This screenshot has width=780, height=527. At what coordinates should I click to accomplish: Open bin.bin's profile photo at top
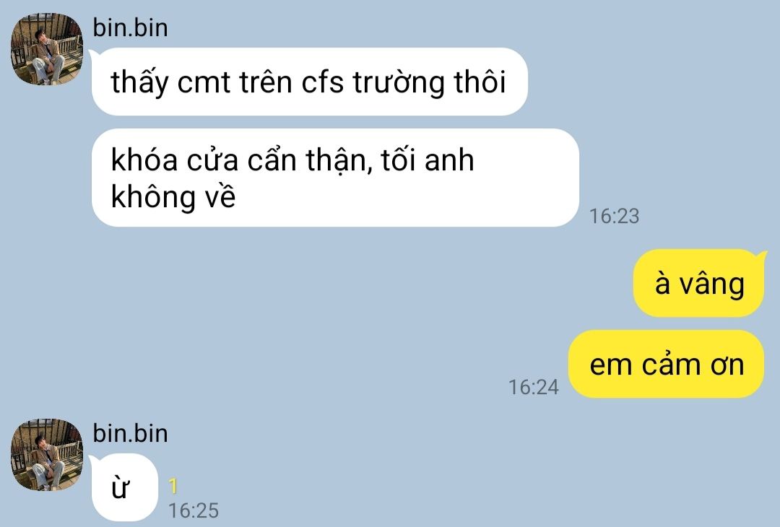click(x=47, y=48)
